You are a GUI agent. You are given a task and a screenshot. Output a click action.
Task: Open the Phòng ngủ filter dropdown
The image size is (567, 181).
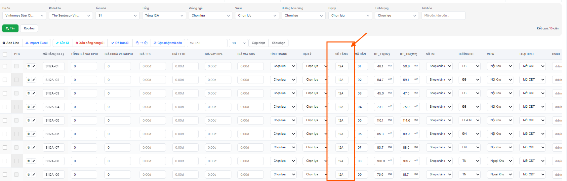[x=211, y=16]
